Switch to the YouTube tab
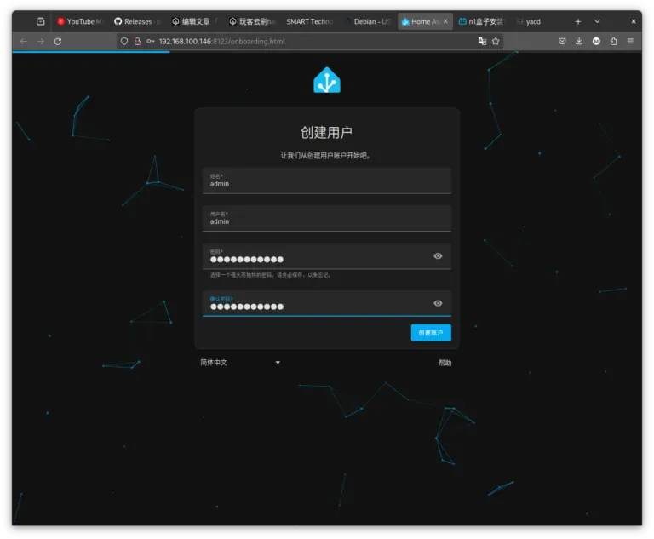The height and width of the screenshot is (539, 654). coord(80,21)
